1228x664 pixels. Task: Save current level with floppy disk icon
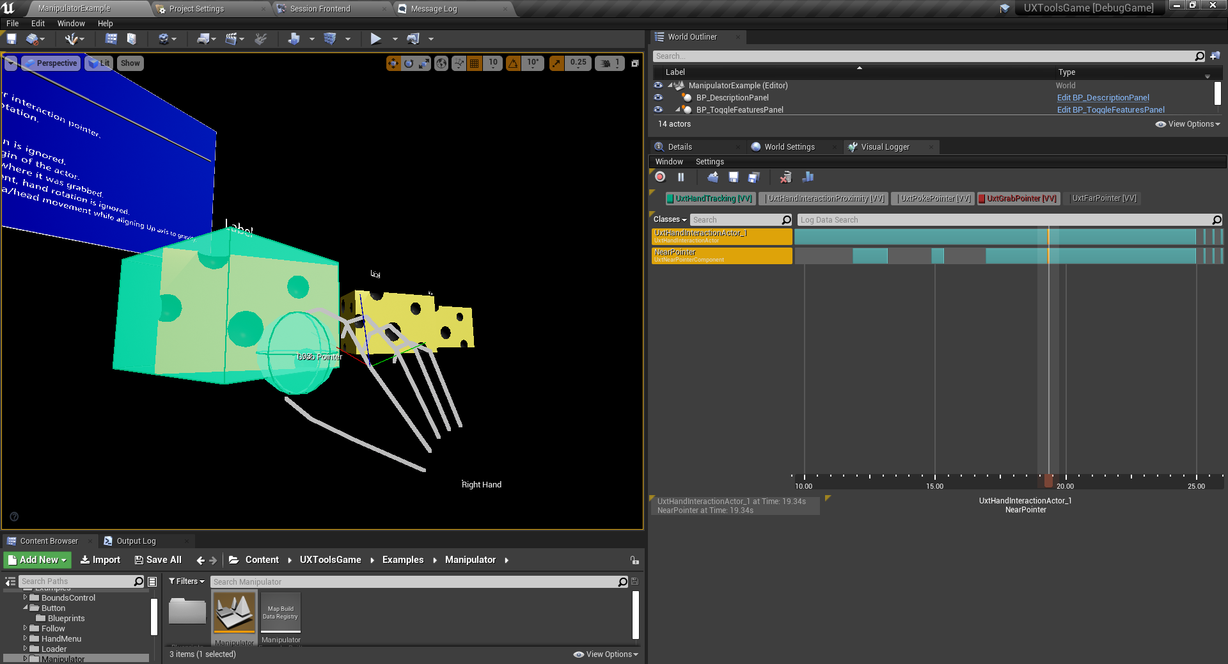coord(12,39)
